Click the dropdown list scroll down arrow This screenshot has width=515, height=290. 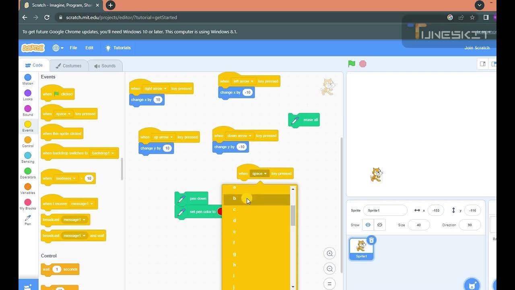293,287
